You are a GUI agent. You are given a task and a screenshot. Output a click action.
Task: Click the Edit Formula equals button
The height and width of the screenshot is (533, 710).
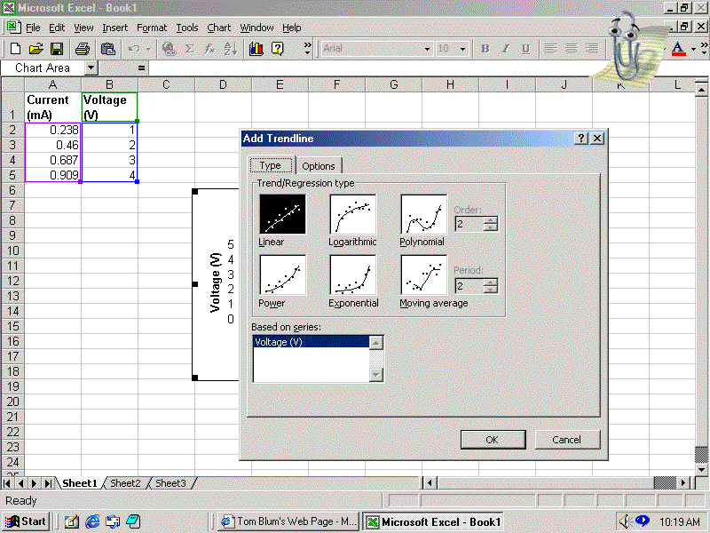[x=142, y=68]
